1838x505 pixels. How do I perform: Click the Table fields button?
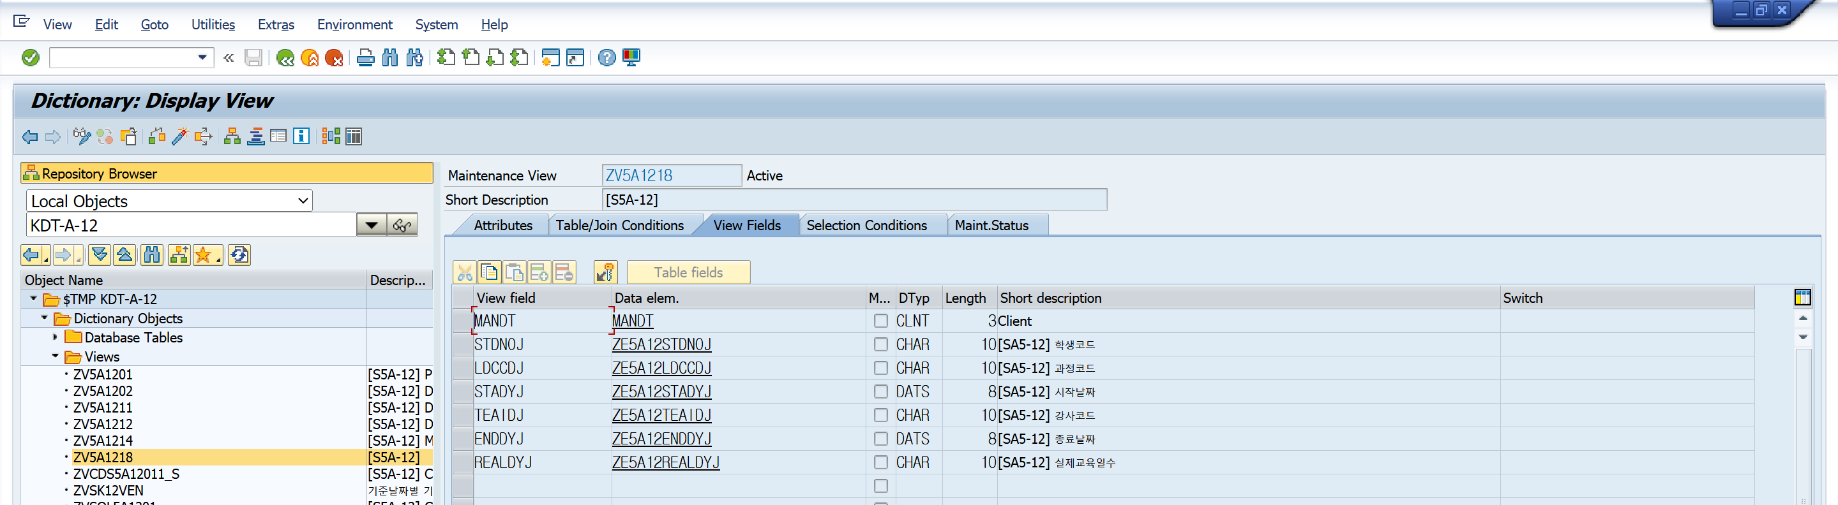(x=688, y=272)
